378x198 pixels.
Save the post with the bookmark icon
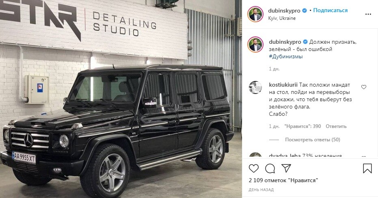pyautogui.click(x=367, y=168)
